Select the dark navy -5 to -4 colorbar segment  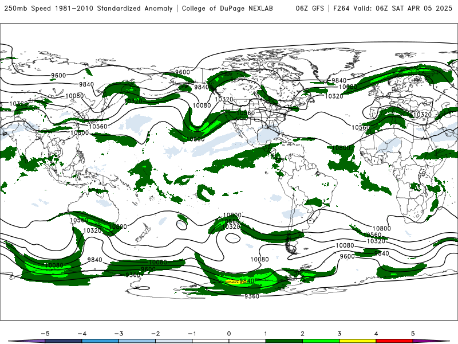(64, 341)
